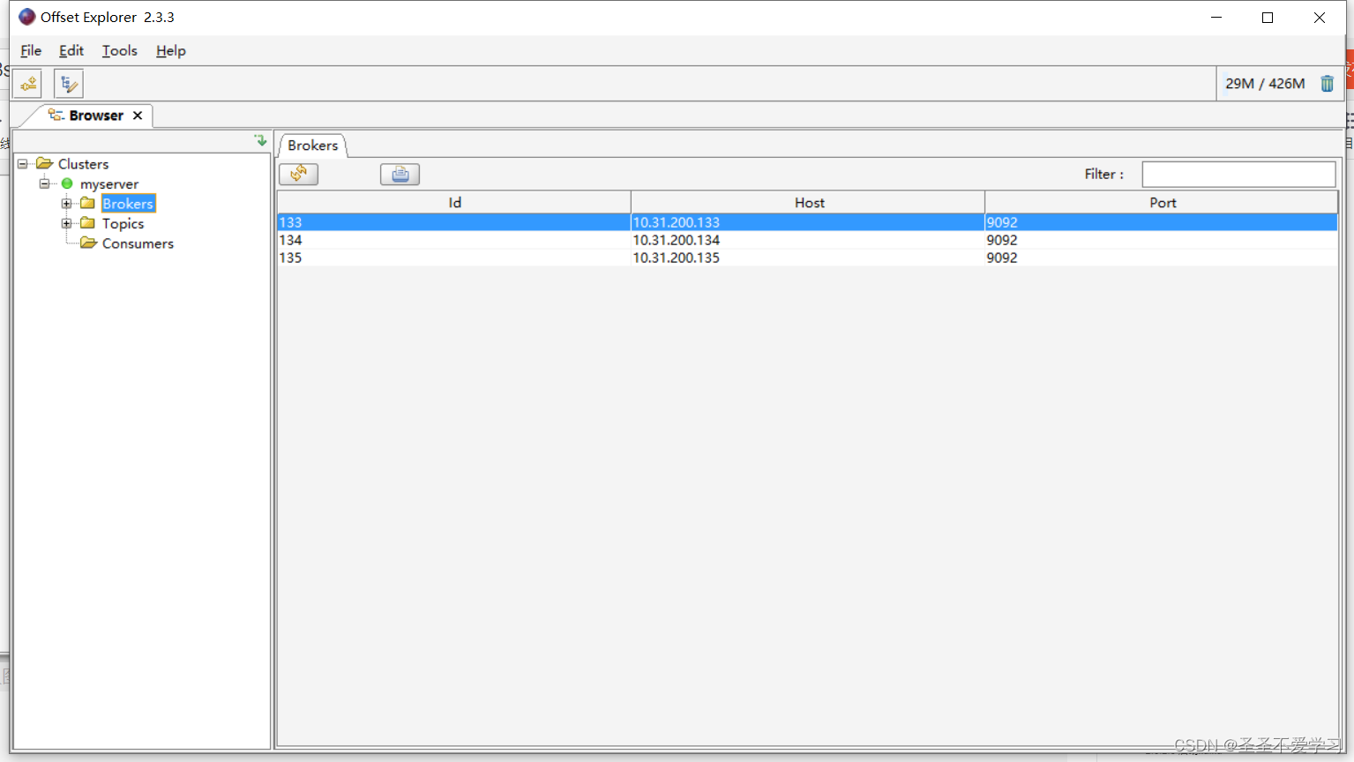1354x762 pixels.
Task: Minimize the Offset Explorer window
Action: (x=1216, y=18)
